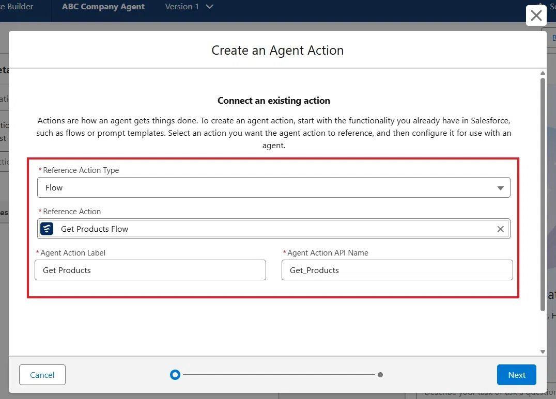This screenshot has height=399, width=556.
Task: Close the Create an Agent Action dialog
Action: coord(536,15)
